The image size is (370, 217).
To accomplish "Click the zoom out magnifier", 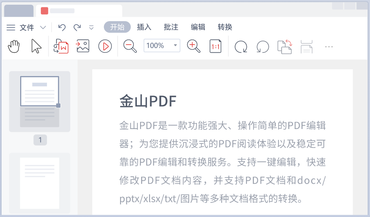I will coord(130,46).
